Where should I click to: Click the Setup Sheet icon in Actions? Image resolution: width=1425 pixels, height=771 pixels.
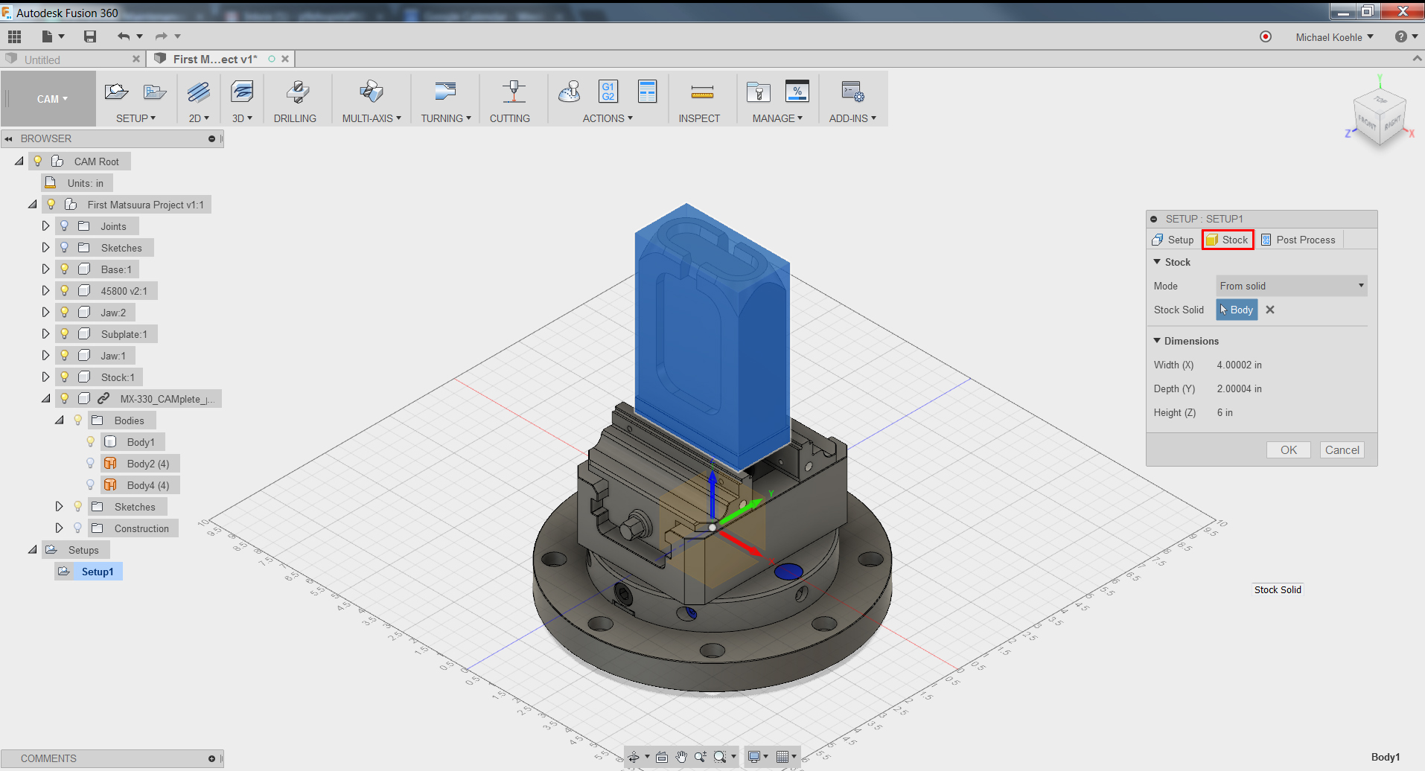point(648,92)
